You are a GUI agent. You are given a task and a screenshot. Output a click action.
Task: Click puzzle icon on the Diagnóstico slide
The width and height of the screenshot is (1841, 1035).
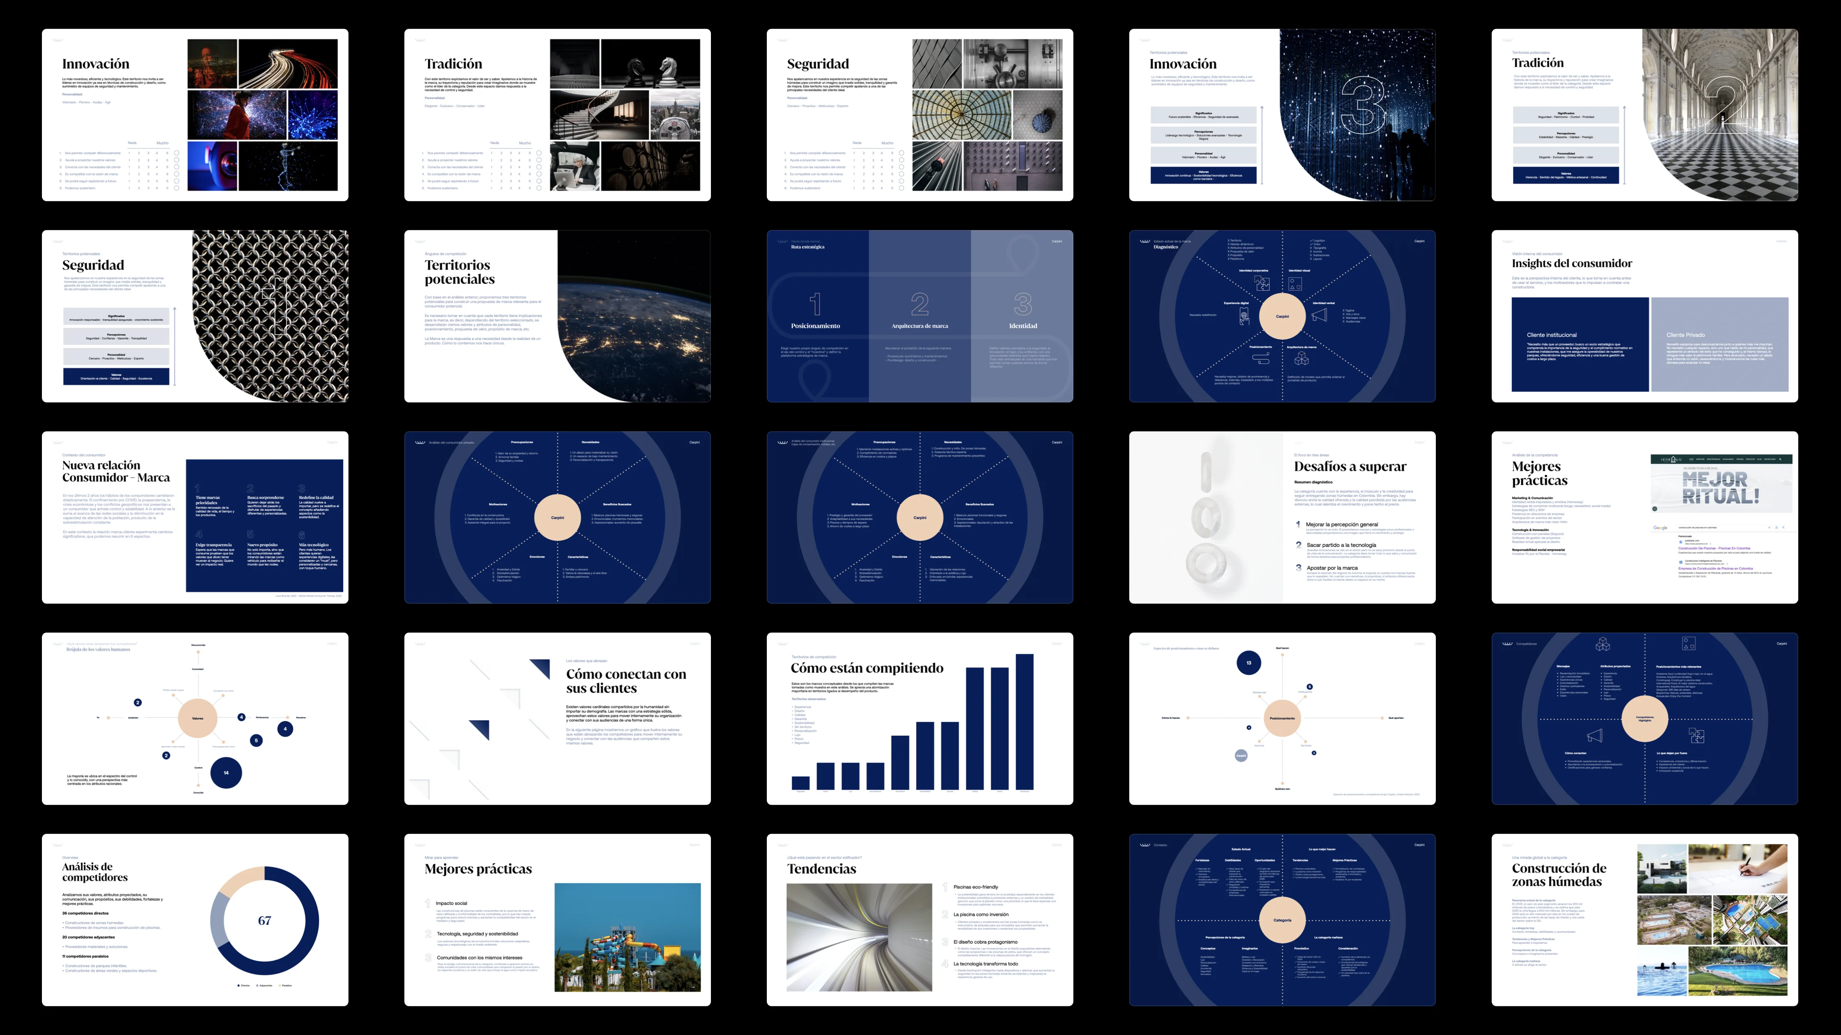coord(1262,283)
